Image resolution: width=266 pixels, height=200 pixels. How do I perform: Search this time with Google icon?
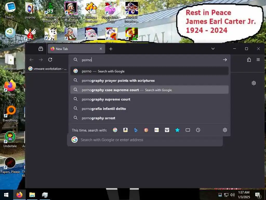(115, 130)
